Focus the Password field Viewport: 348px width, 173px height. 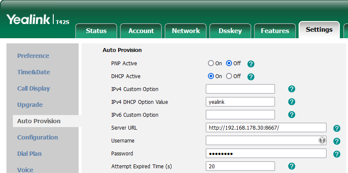266,154
